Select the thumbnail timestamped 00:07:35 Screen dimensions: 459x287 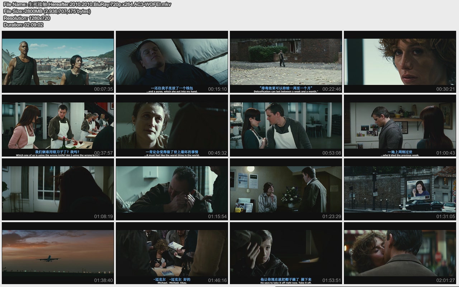(x=58, y=62)
